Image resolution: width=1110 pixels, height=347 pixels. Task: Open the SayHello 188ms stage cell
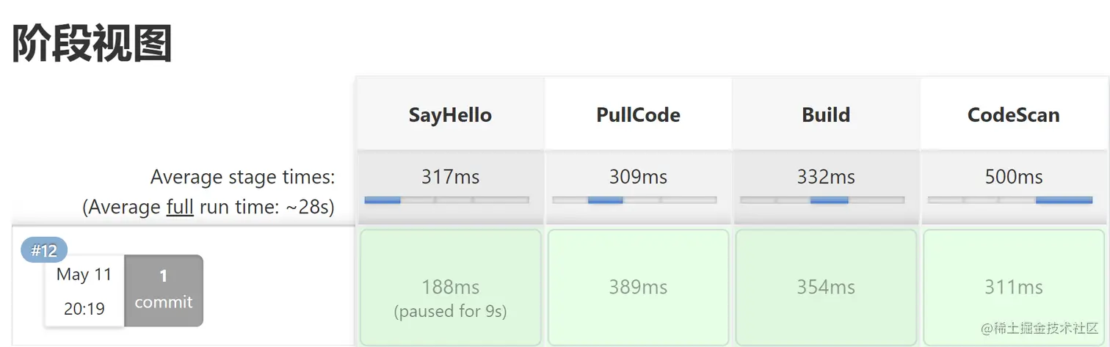(450, 287)
